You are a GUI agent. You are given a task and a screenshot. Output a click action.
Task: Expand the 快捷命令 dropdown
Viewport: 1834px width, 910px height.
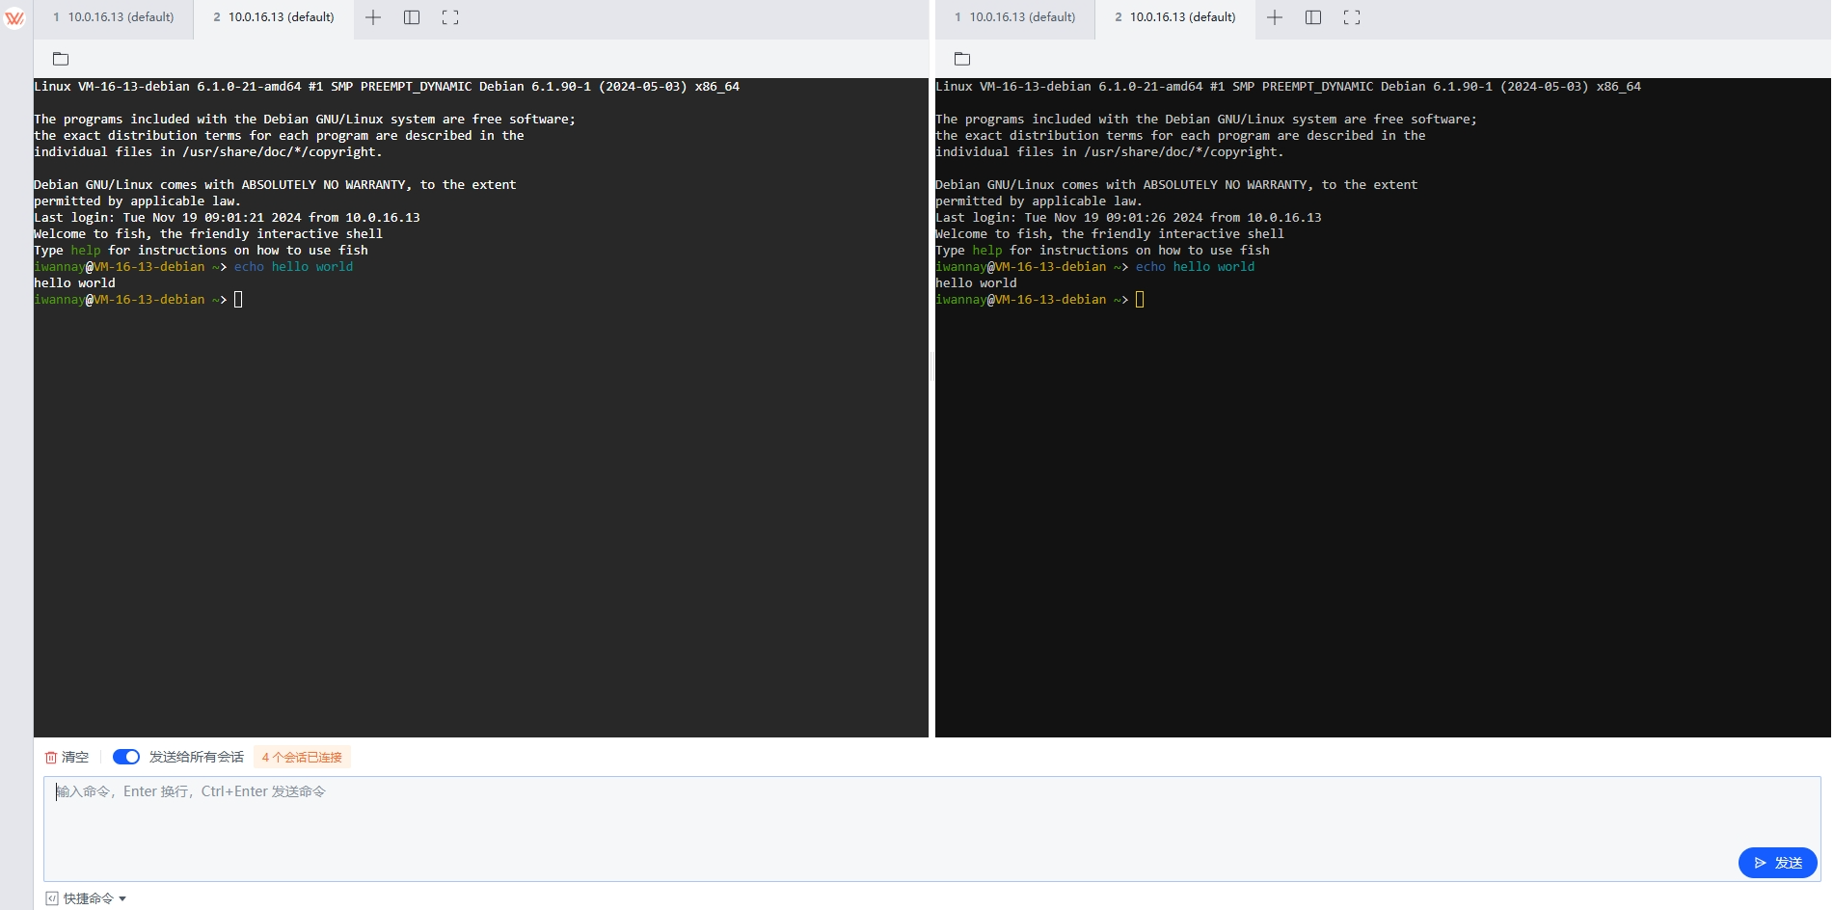(x=122, y=897)
